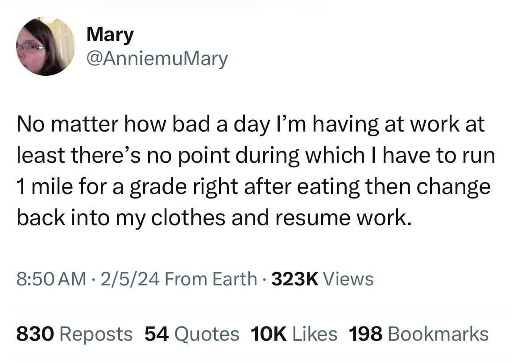Open the "Quotes" list label

pos(207,334)
